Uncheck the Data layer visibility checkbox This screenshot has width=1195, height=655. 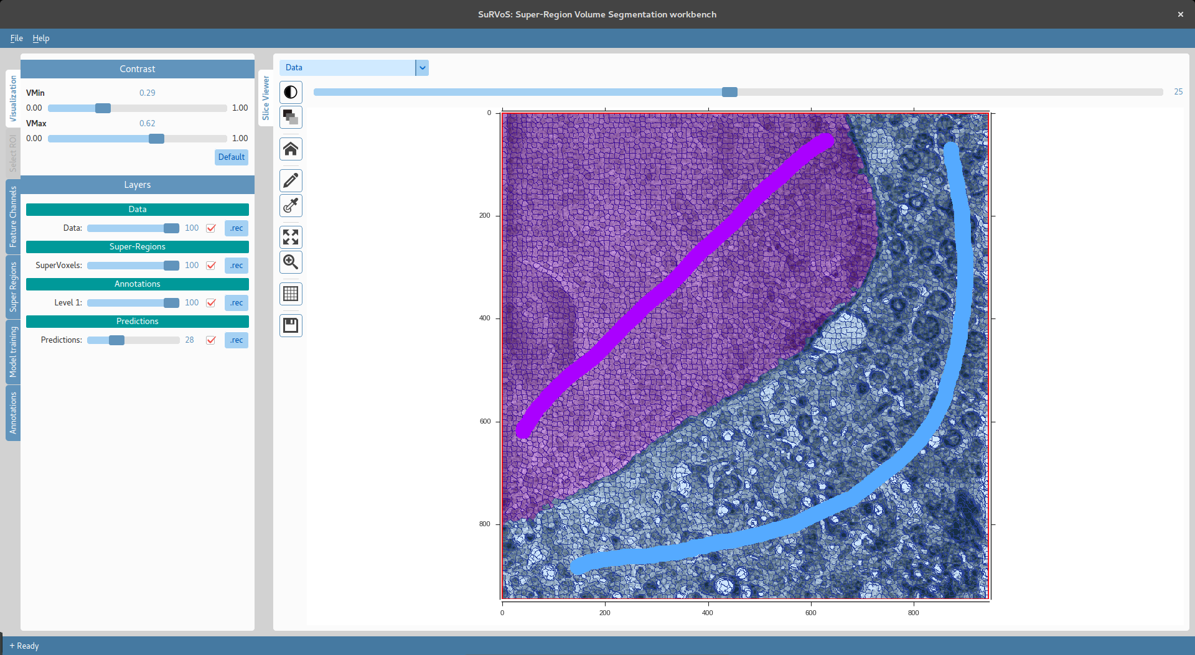[211, 228]
